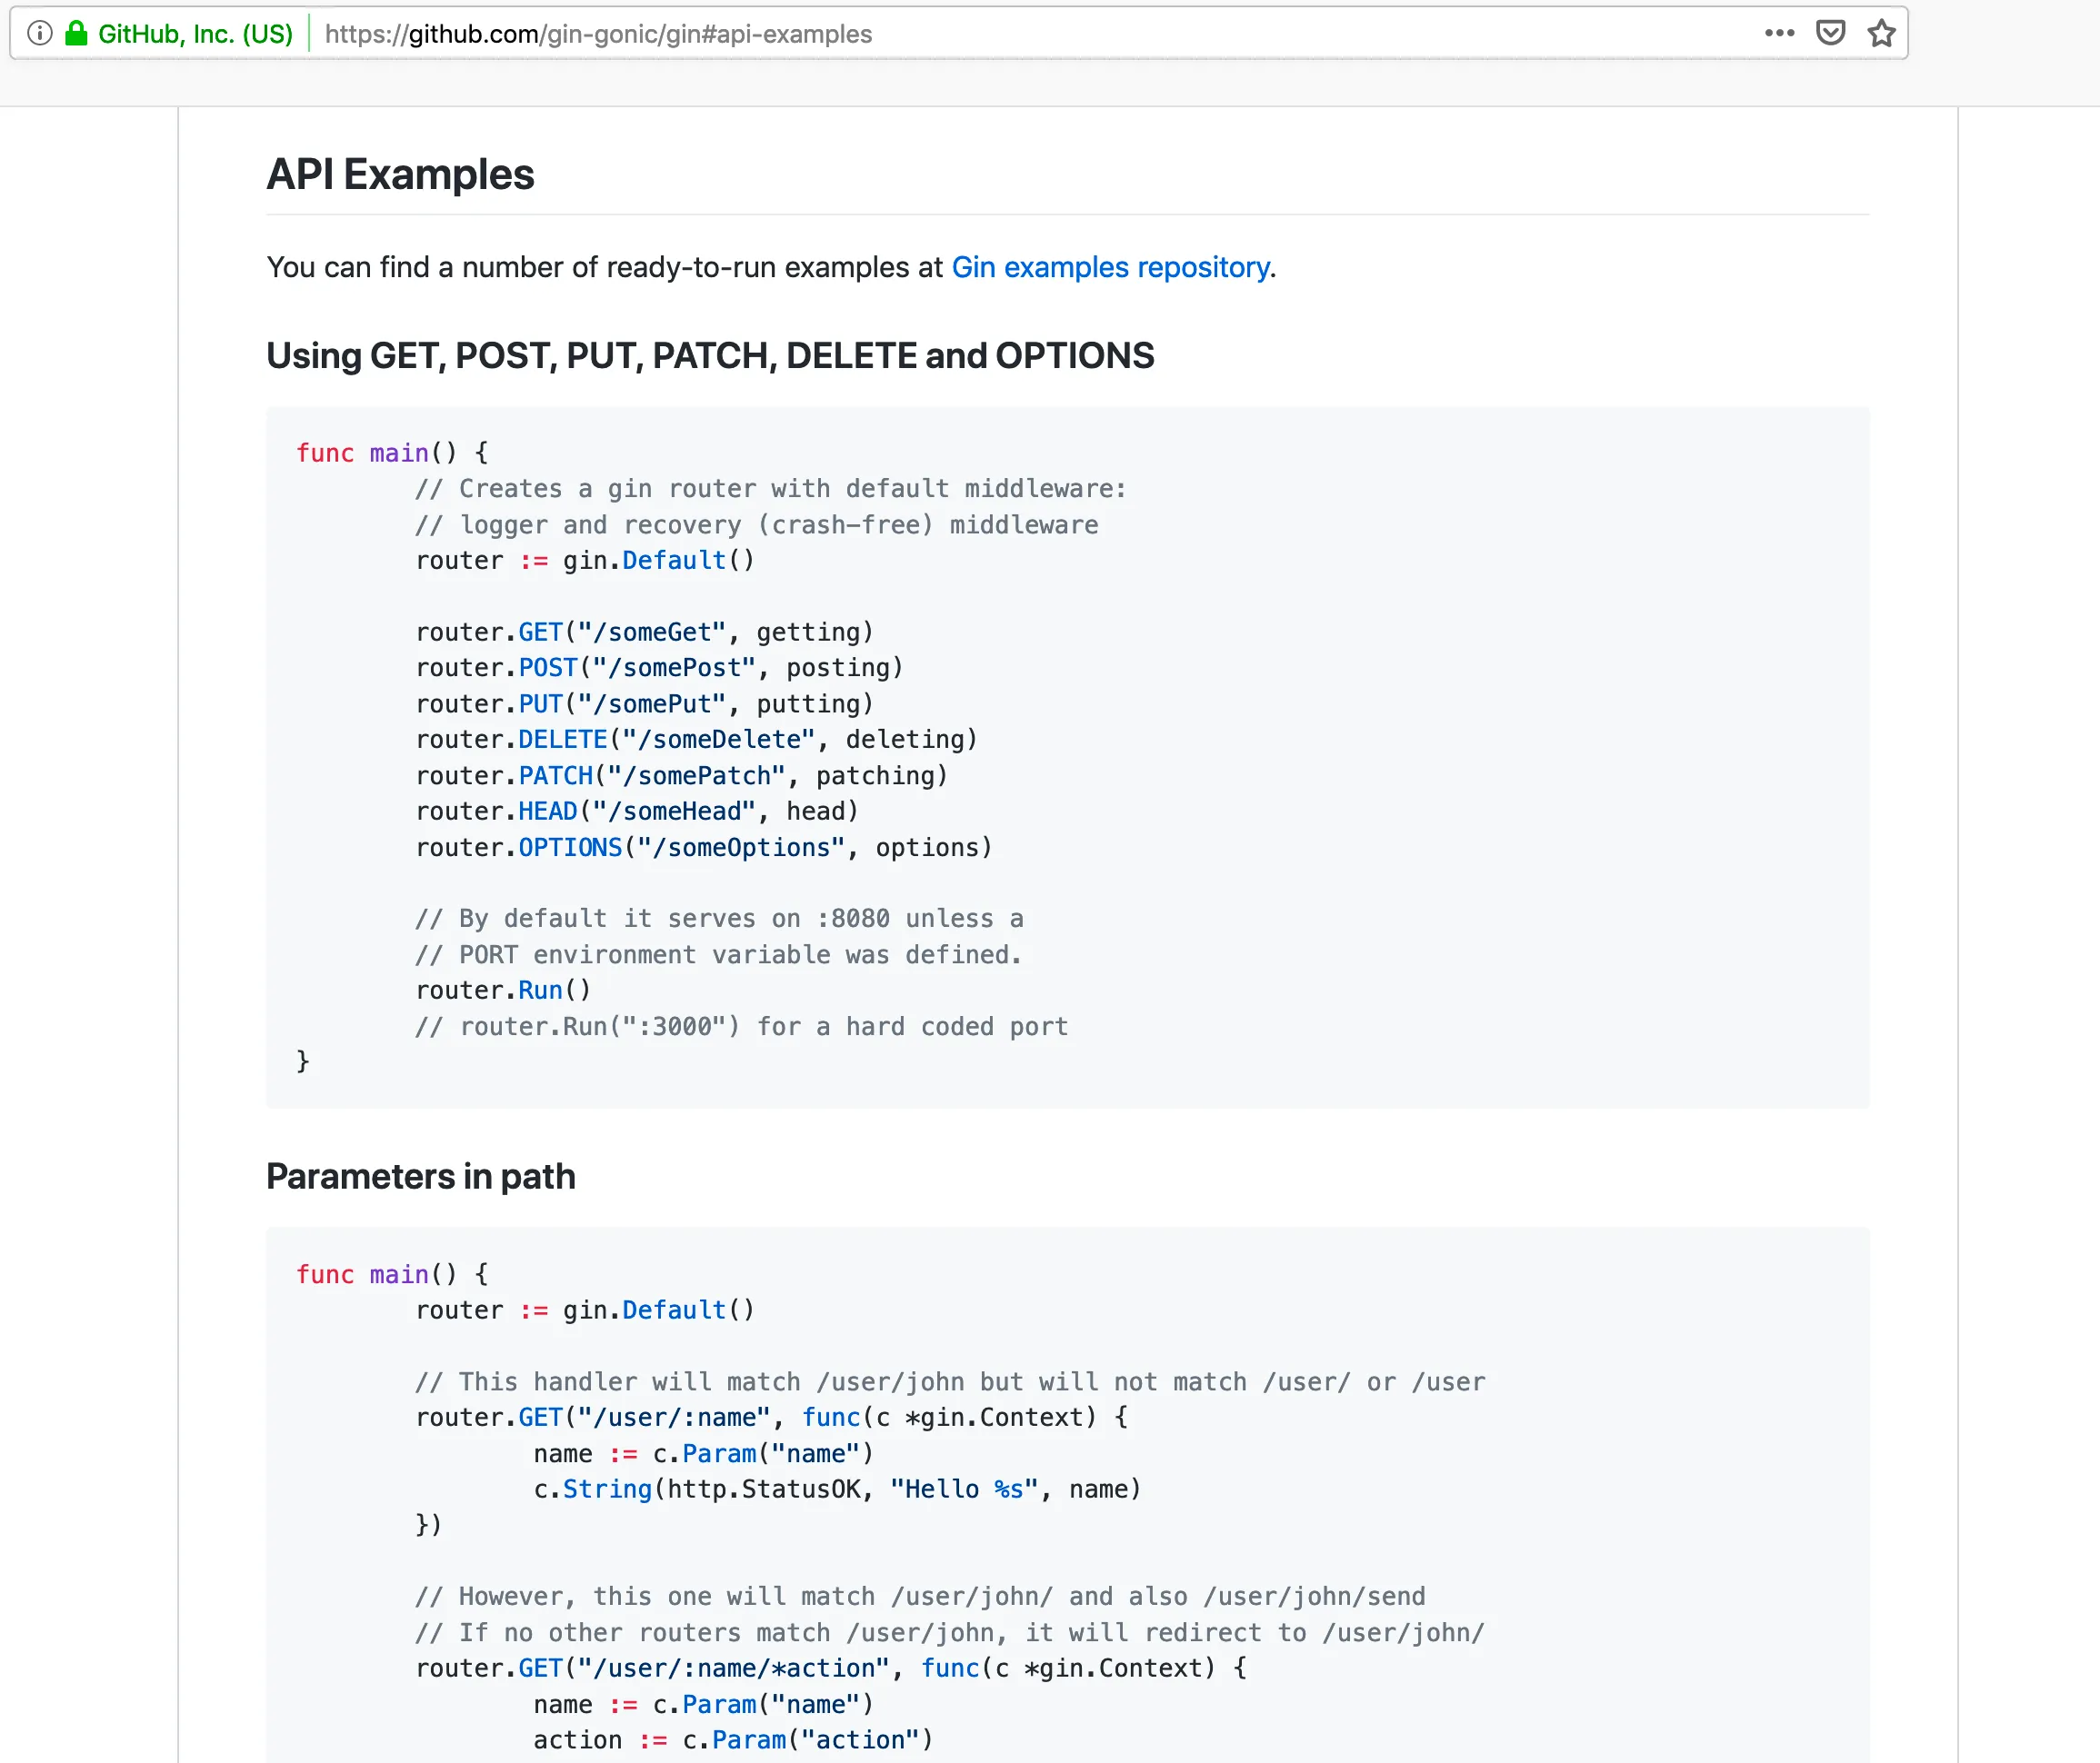Click the API Examples heading
The image size is (2100, 1763).
point(400,174)
